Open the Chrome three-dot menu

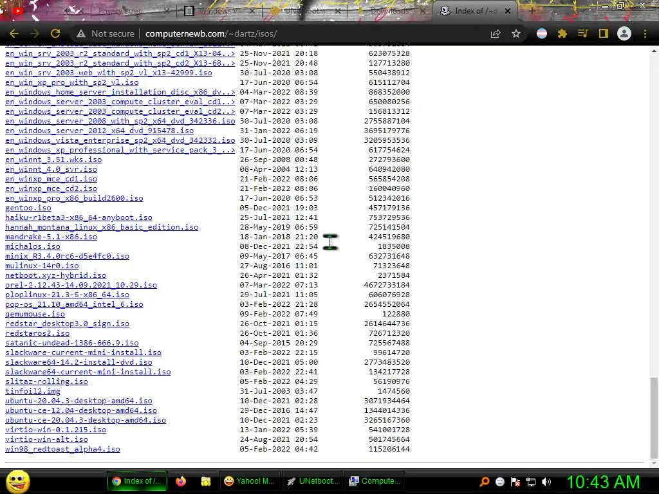[645, 33]
